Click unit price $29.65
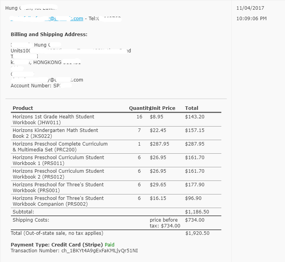Screen dimensions: 285x262 (x=158, y=185)
